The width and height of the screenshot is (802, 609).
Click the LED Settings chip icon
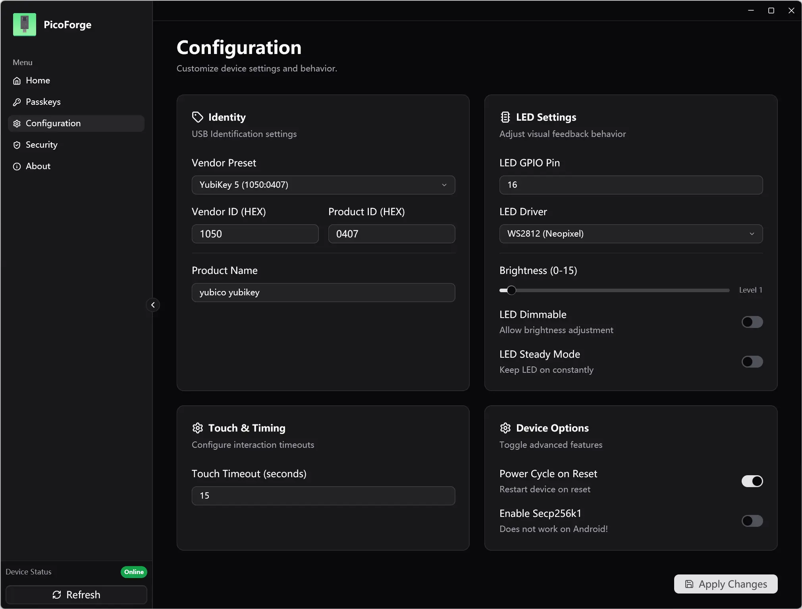505,117
